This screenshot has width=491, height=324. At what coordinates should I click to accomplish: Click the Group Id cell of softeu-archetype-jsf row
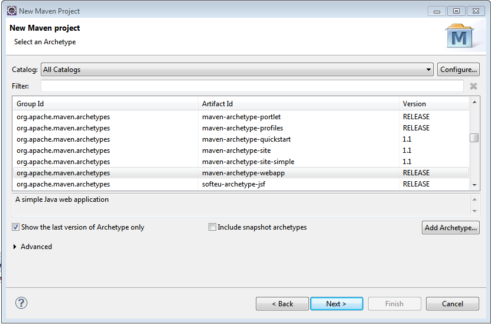[x=63, y=184]
